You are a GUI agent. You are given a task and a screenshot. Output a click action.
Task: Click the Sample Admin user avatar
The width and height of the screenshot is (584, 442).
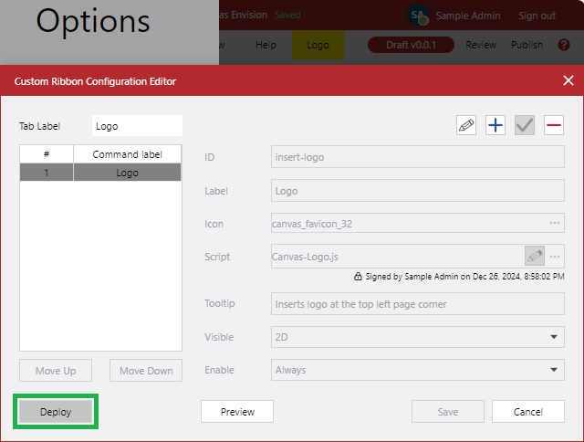418,16
